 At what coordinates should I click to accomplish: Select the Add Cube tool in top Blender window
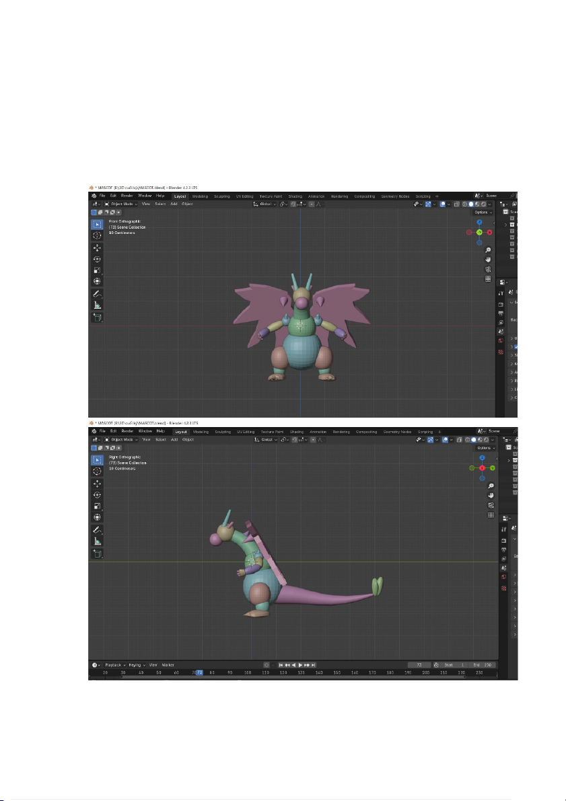[x=97, y=317]
